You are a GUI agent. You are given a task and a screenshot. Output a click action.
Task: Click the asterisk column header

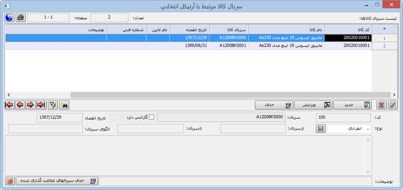pos(384,30)
